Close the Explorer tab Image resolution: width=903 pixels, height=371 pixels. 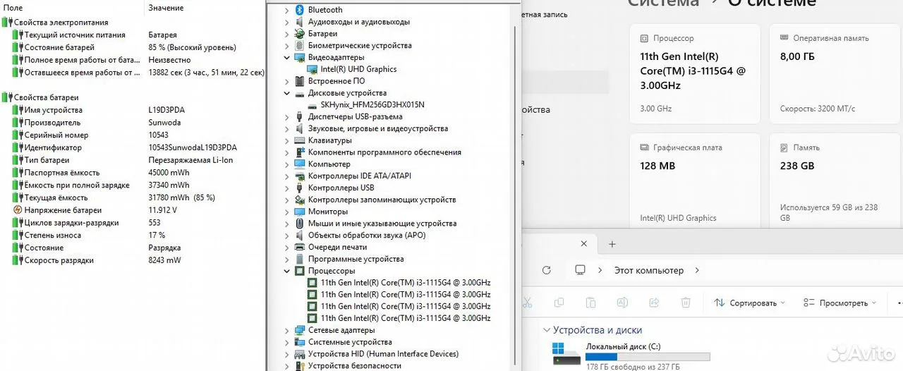(x=583, y=244)
